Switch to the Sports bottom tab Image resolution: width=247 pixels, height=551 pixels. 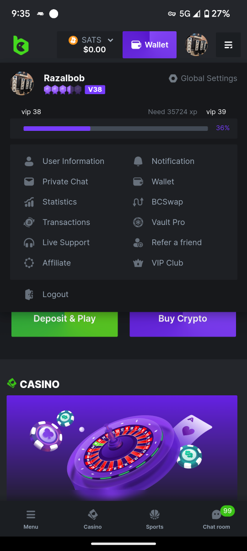tap(155, 519)
